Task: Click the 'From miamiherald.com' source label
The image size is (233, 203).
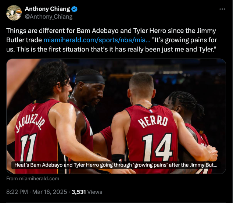Action: (x=33, y=178)
